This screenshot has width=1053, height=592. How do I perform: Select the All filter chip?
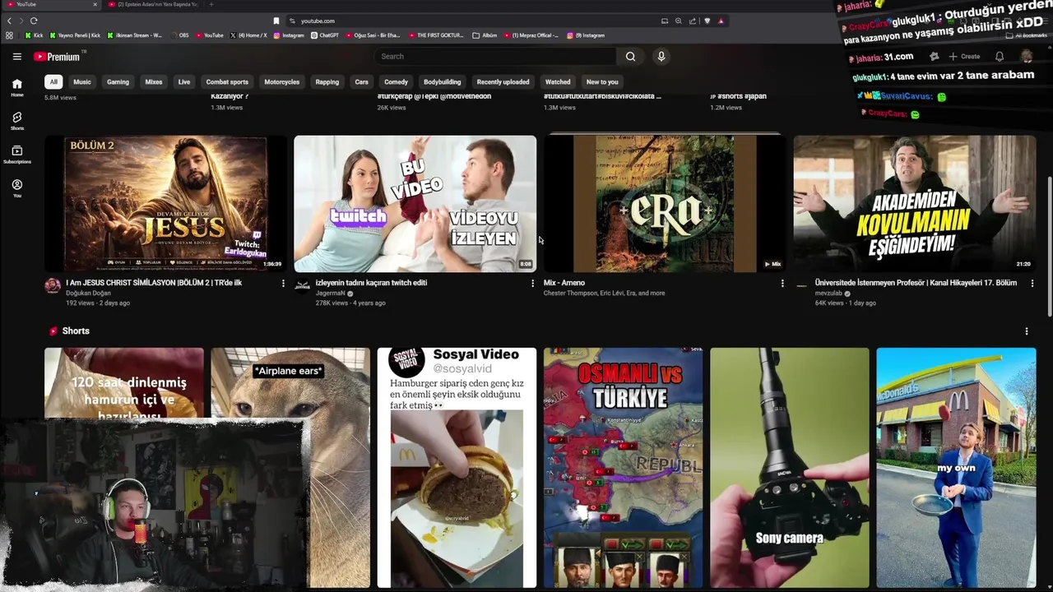click(x=53, y=82)
